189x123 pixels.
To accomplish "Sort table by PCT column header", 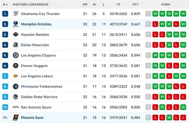I will pos(135,5).
